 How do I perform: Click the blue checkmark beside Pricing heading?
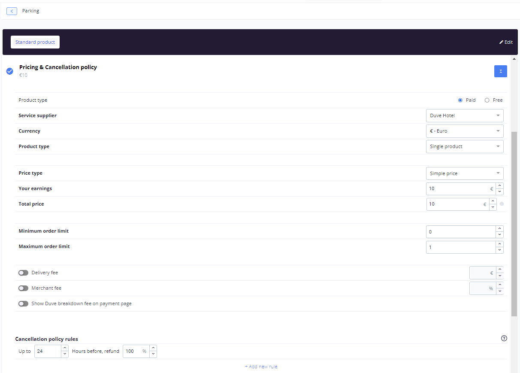10,71
